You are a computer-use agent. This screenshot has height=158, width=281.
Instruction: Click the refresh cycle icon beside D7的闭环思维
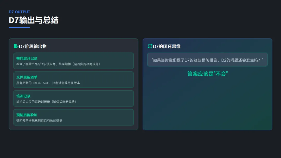pyautogui.click(x=150, y=46)
